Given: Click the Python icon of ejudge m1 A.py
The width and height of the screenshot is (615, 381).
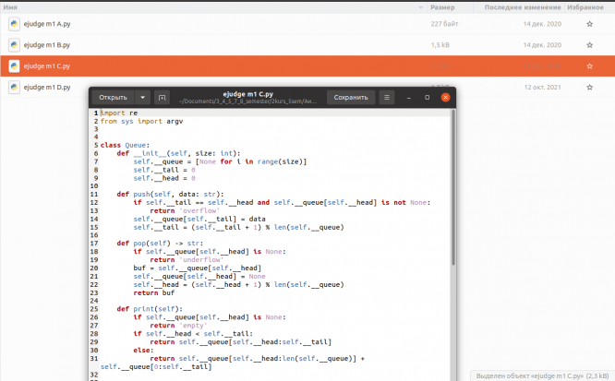Looking at the screenshot, I should coord(14,24).
